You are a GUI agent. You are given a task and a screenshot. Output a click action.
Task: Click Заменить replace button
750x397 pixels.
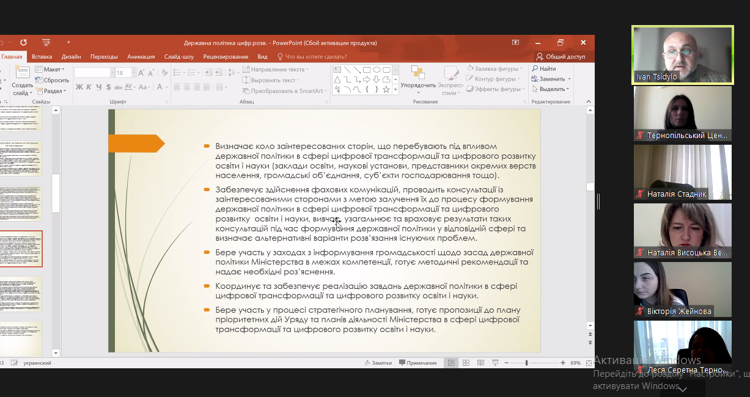point(551,79)
